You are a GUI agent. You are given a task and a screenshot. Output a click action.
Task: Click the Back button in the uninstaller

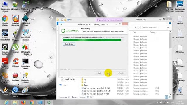(x=99, y=73)
